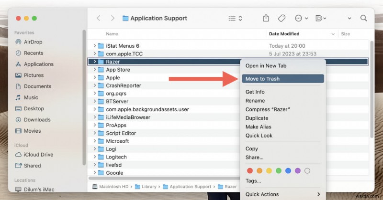Image resolution: width=383 pixels, height=200 pixels.
Task: Choose Rename in the context menu
Action: click(283, 101)
